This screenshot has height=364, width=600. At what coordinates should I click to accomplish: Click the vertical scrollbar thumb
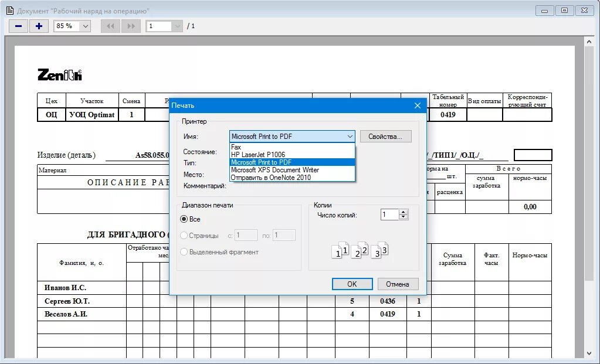(x=589, y=164)
